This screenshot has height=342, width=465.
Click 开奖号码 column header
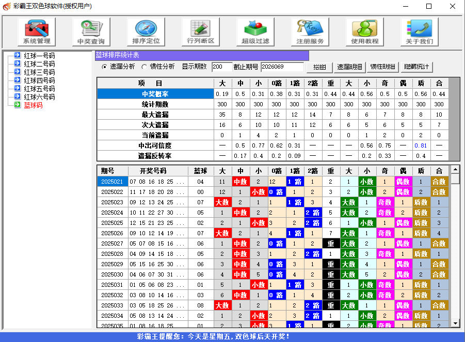pos(158,171)
